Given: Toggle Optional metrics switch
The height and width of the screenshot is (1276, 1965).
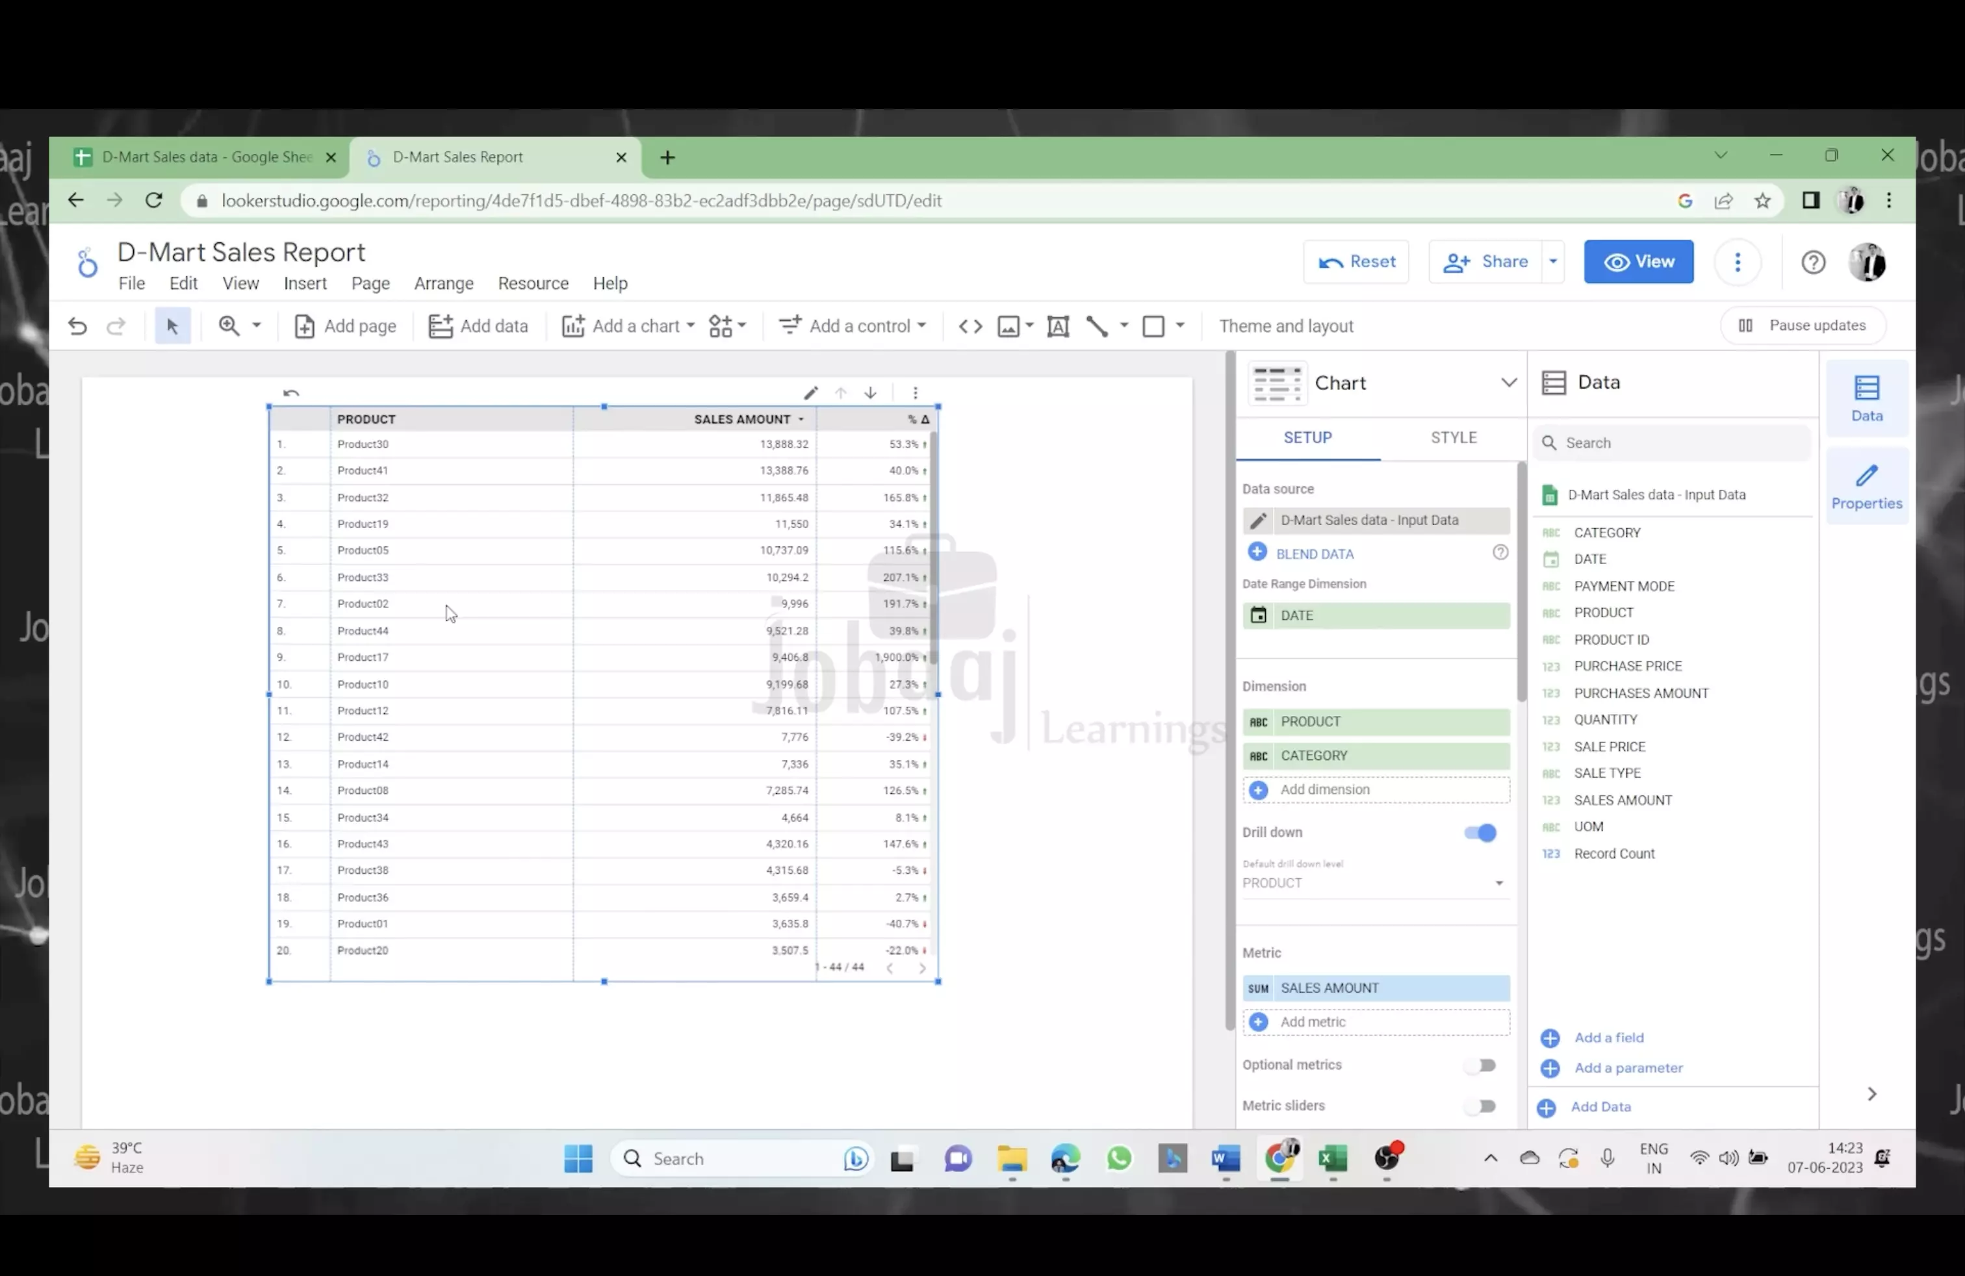Looking at the screenshot, I should pos(1480,1065).
